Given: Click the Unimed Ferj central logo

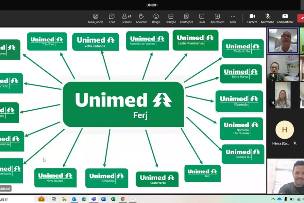Looking at the screenshot, I should point(123,104).
